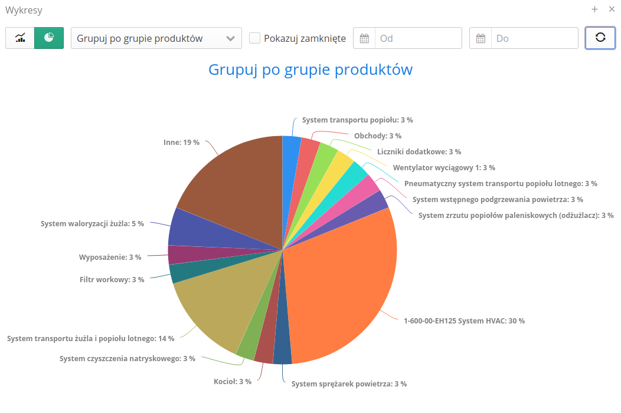Click the plus icon in panel header
The width and height of the screenshot is (621, 413).
pyautogui.click(x=594, y=9)
